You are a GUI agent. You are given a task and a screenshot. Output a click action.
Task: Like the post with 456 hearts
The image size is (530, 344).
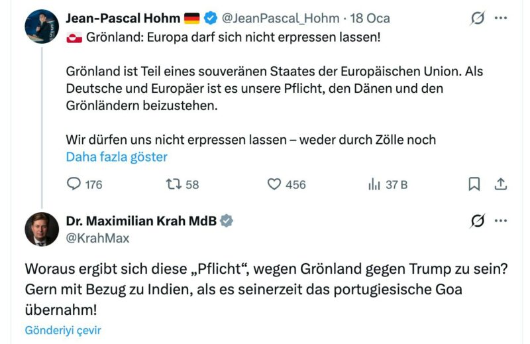point(274,184)
